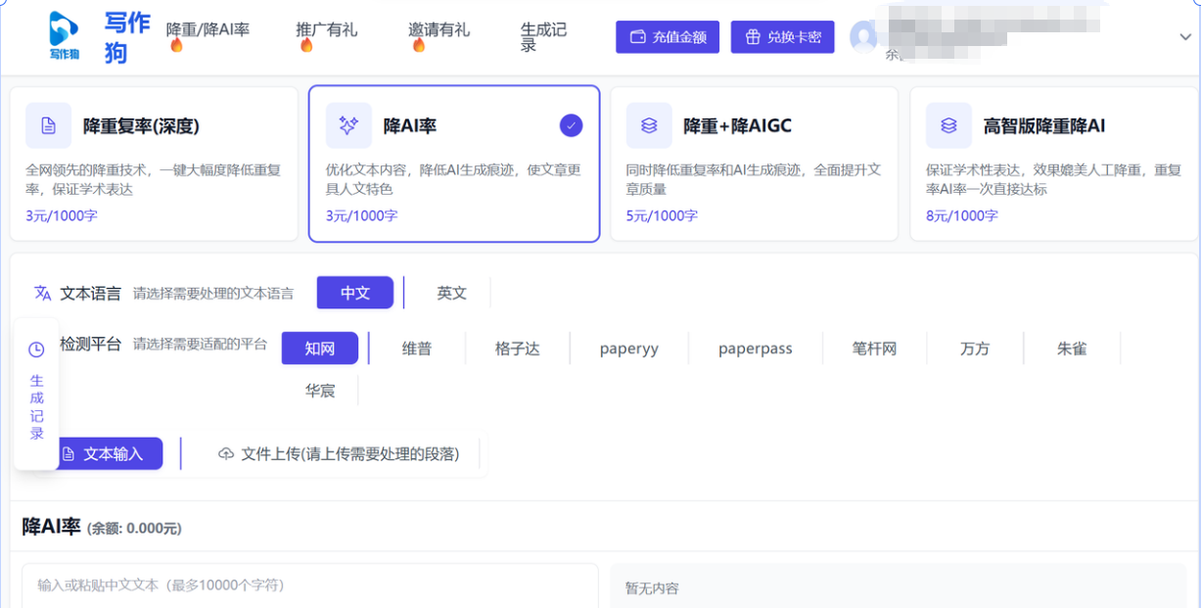Screen dimensions: 1201x608
Task: Open 生成记录 in the top navigation
Action: [543, 37]
